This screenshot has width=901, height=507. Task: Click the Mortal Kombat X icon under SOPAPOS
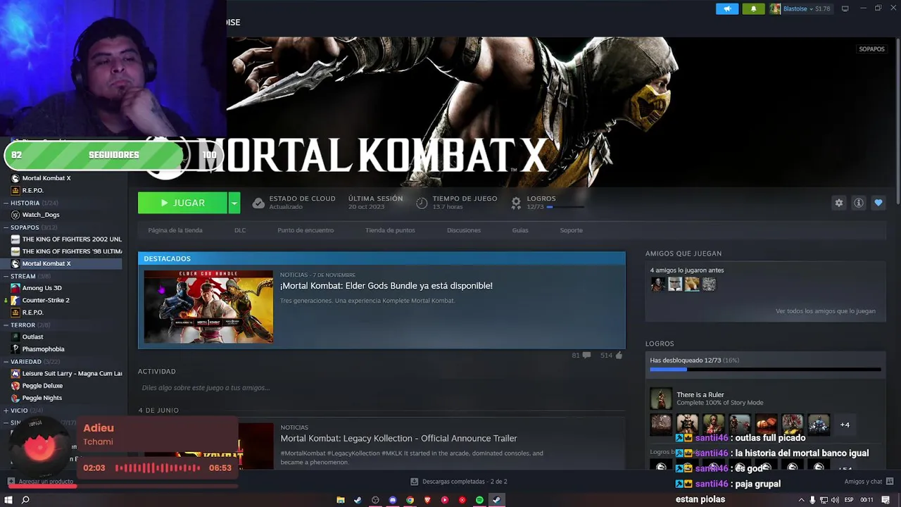click(x=15, y=263)
